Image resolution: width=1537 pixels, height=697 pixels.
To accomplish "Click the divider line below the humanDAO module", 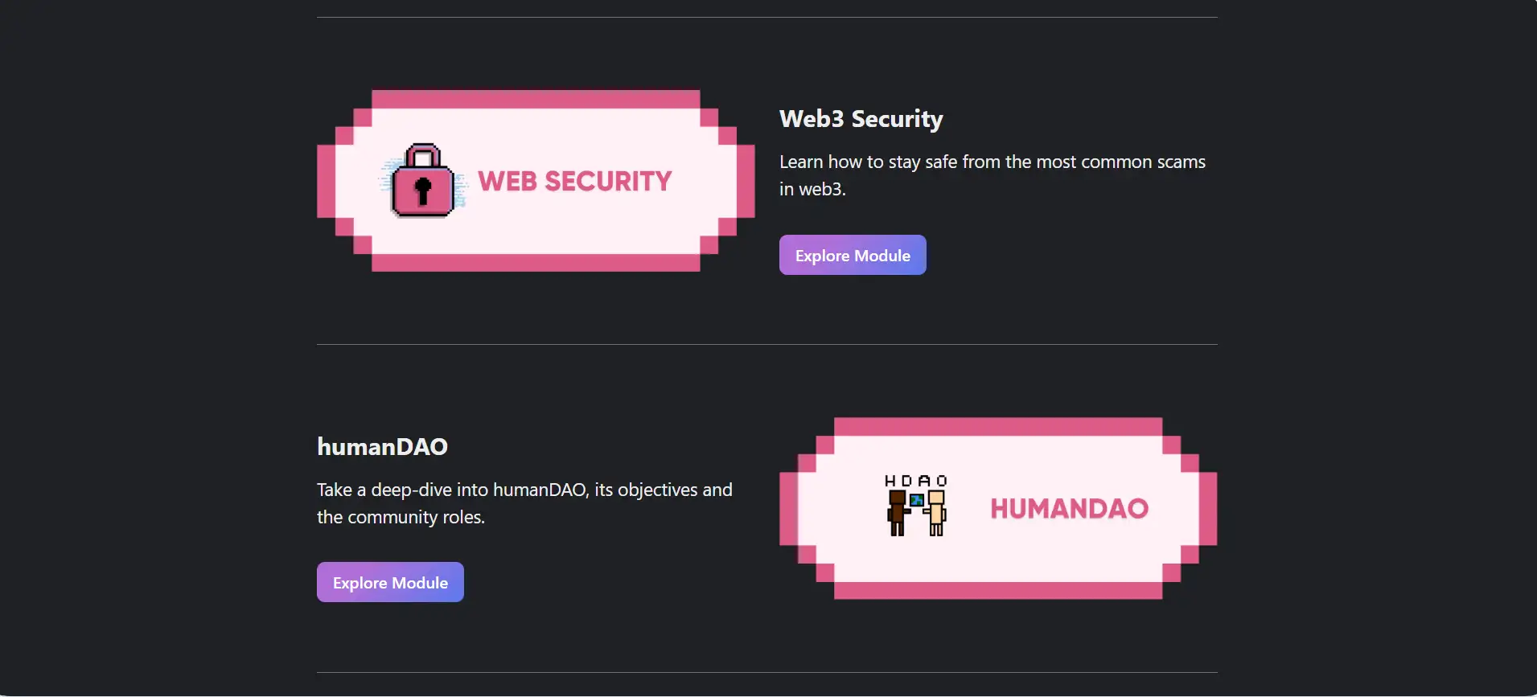I will [767, 672].
